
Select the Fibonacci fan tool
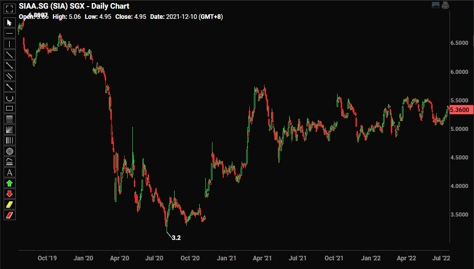click(9, 130)
